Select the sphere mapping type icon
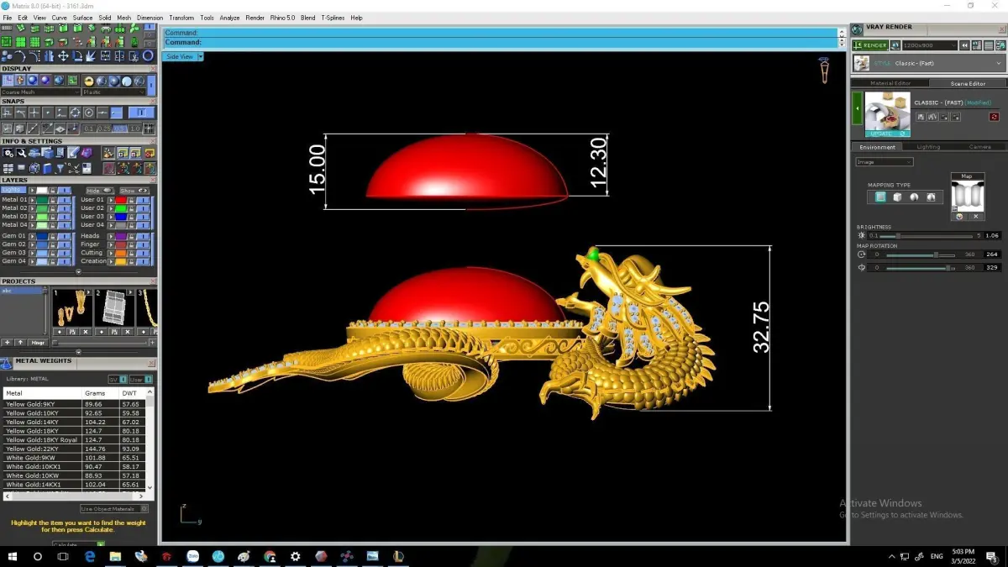This screenshot has width=1008, height=567. 914,197
